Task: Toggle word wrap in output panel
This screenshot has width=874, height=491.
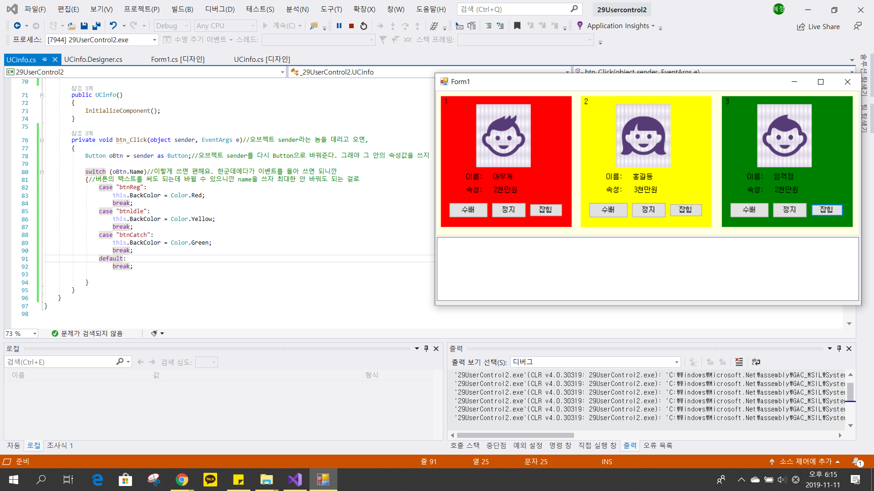Action: pos(756,362)
